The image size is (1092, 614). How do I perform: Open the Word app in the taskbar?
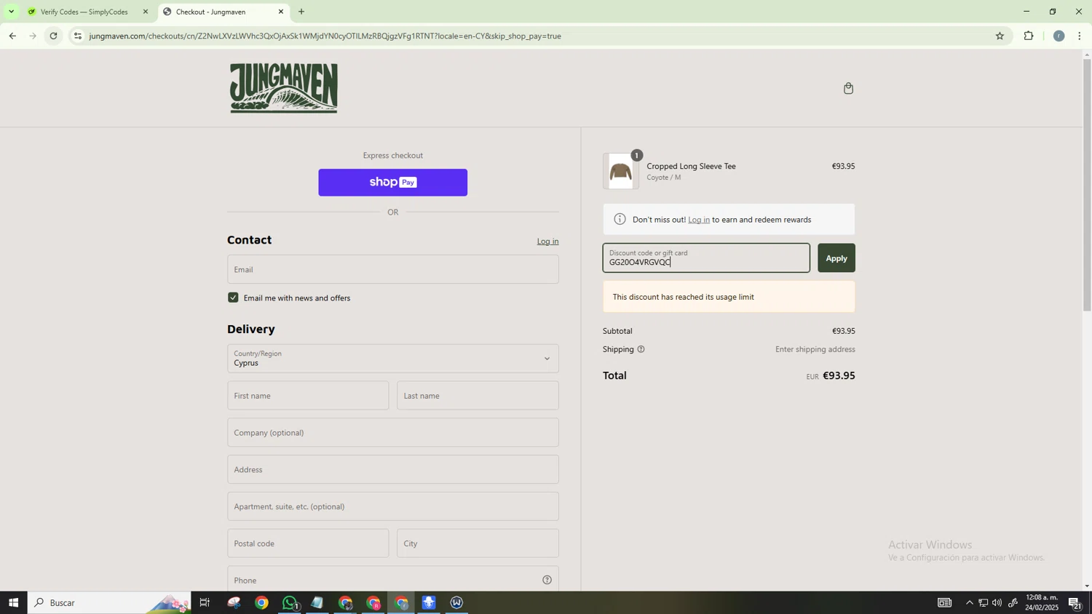pos(456,602)
